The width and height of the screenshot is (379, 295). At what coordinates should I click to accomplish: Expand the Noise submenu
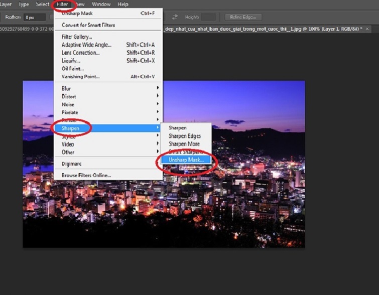(68, 104)
